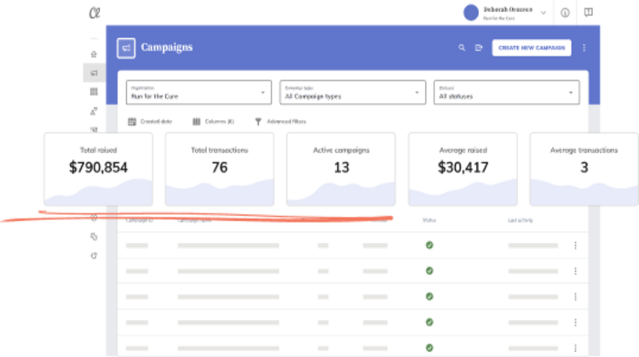The image size is (639, 357).
Task: Open the link icon in sidebar
Action: click(94, 236)
